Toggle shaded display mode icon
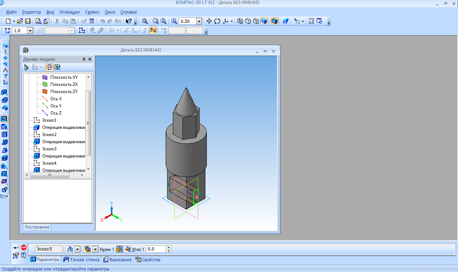Image resolution: width=458 pixels, height=272 pixels. (264, 21)
